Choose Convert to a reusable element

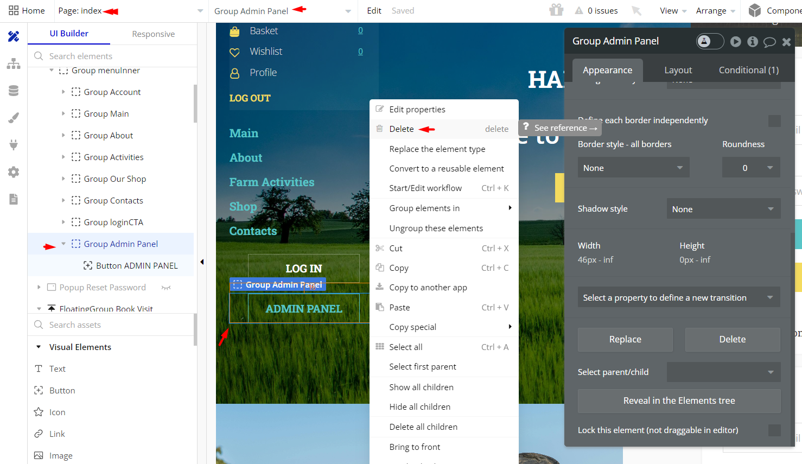444,169
